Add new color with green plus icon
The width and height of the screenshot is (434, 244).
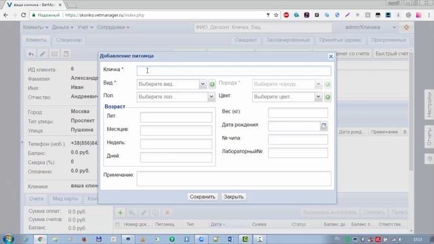point(328,97)
